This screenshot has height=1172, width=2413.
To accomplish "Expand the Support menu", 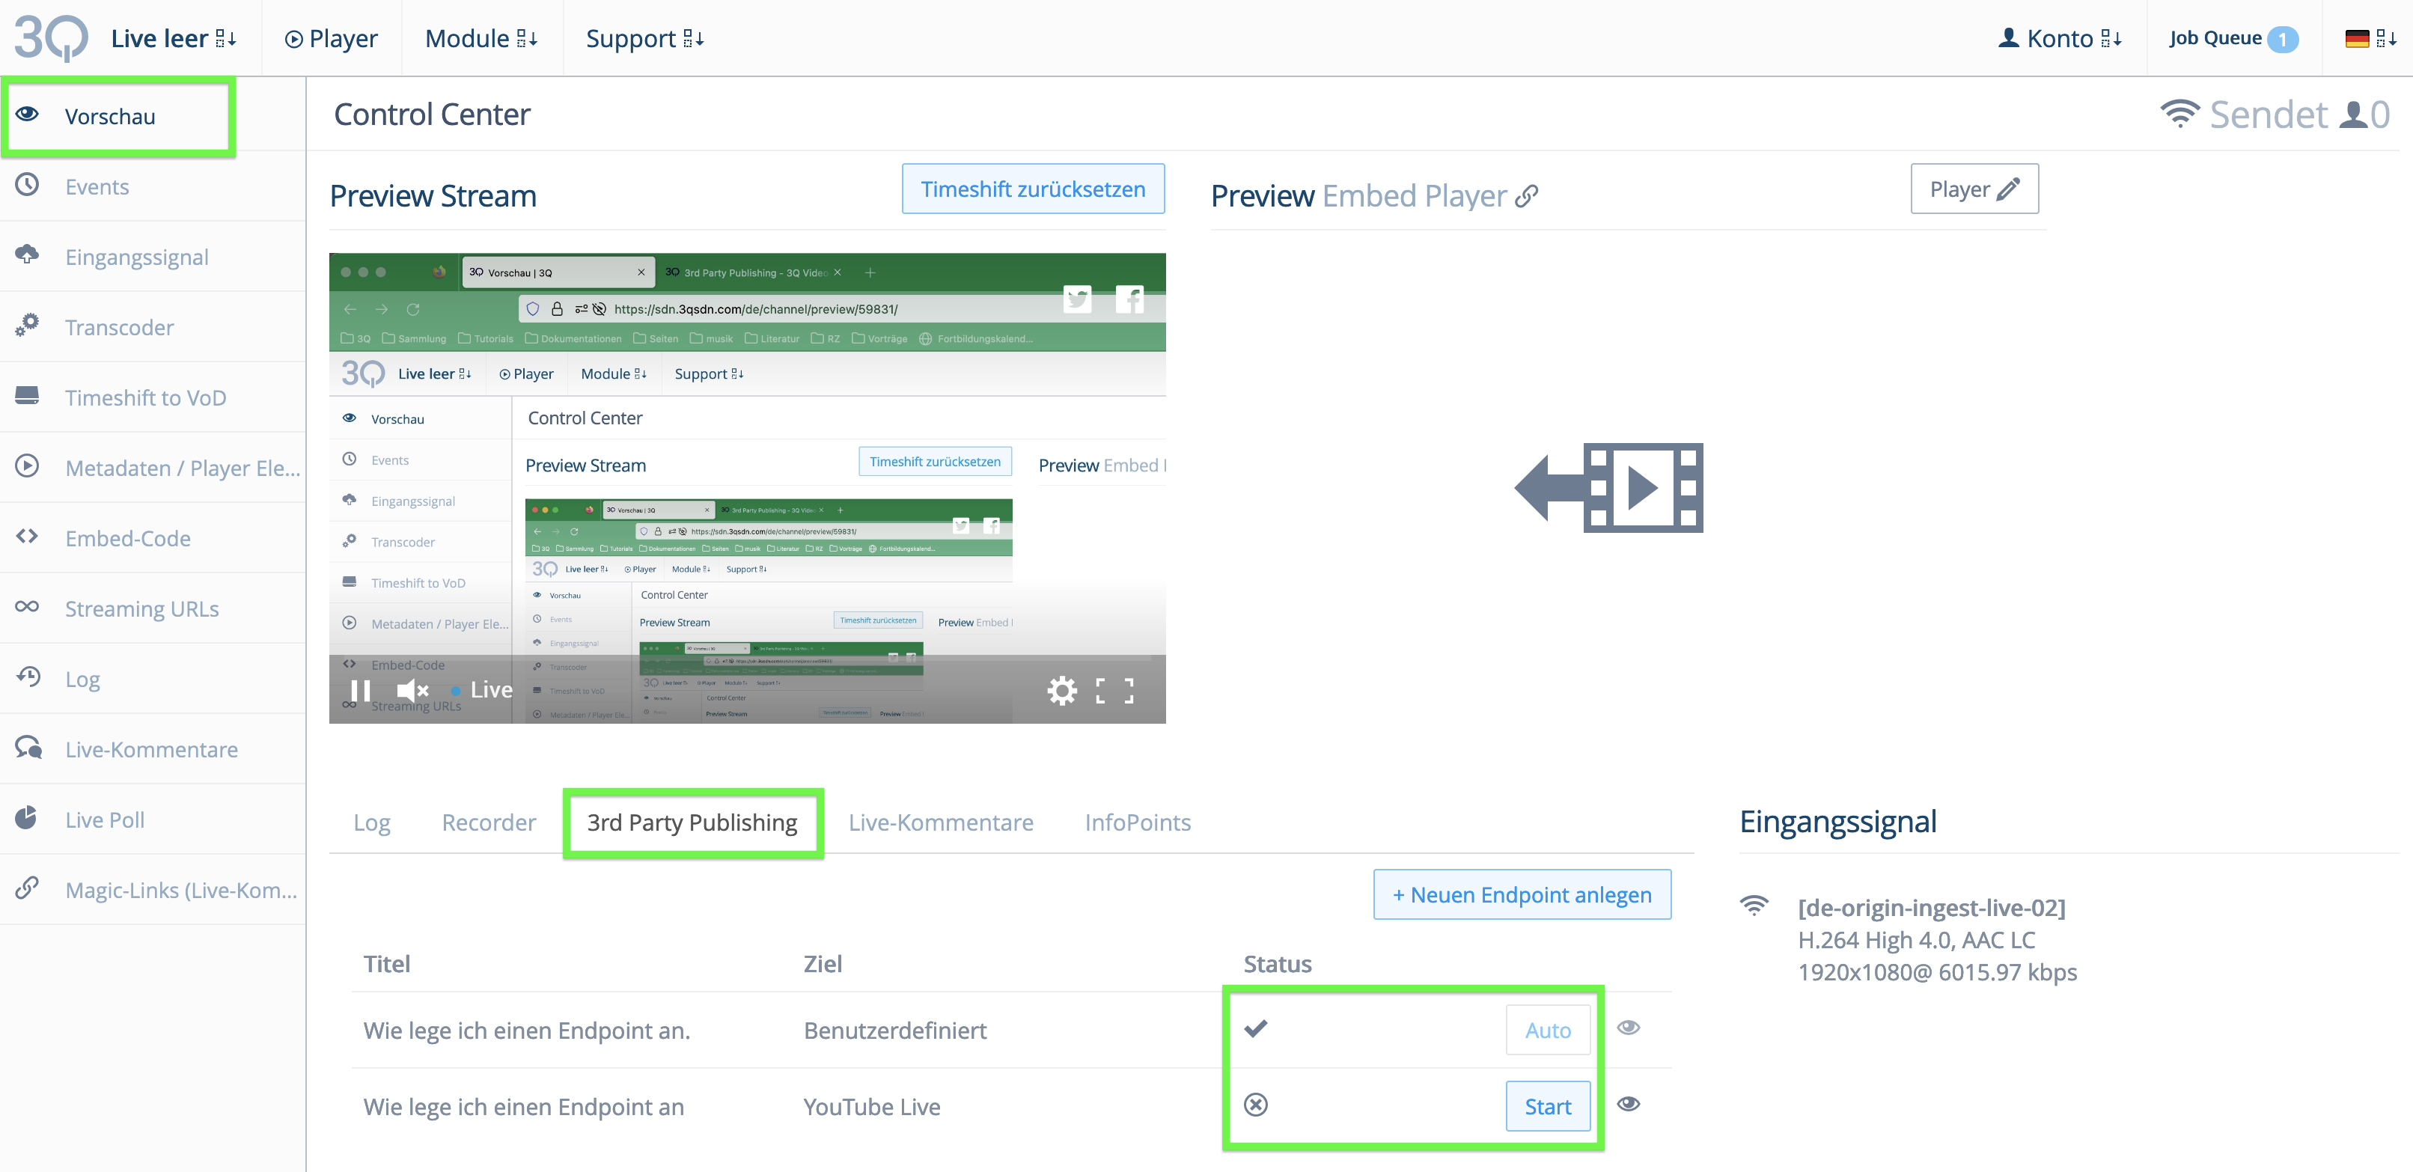I will coord(644,38).
